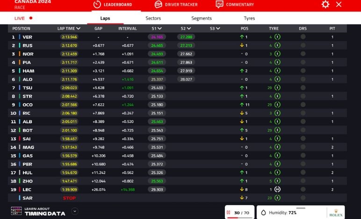
Task: Click the humidity droplet icon
Action: (x=263, y=212)
